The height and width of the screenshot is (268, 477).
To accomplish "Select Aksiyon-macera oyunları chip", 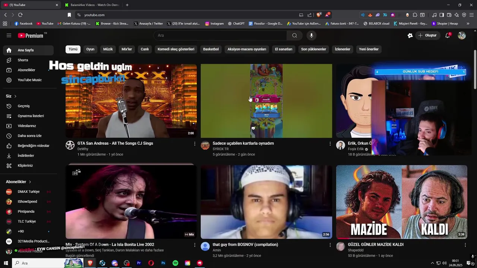I will click(x=247, y=49).
